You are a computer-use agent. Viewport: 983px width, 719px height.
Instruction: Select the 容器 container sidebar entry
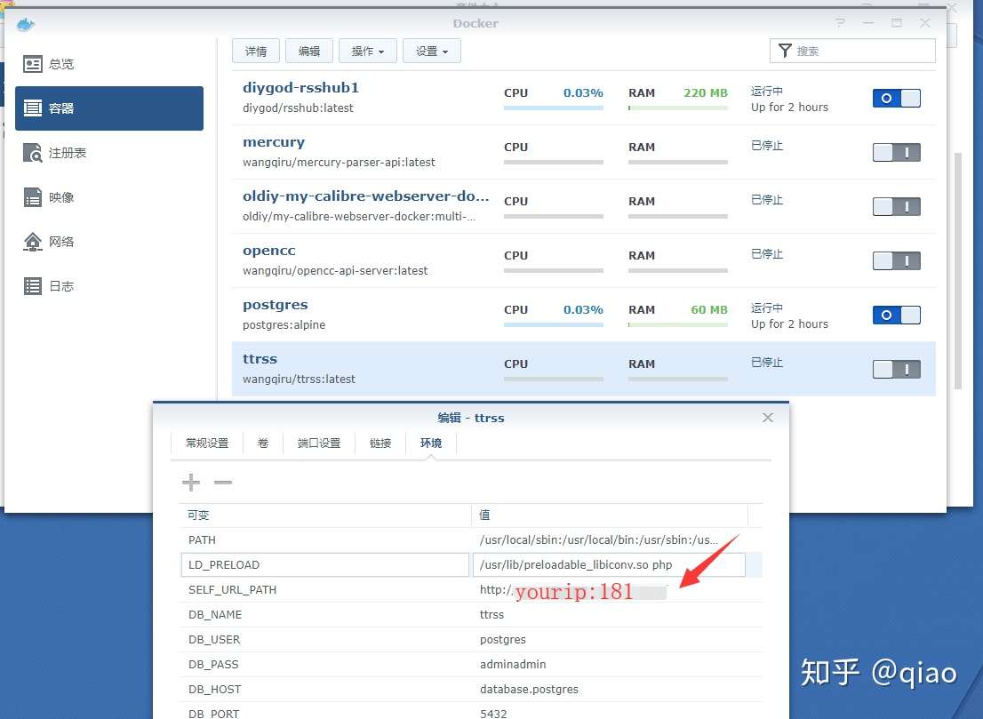109,108
